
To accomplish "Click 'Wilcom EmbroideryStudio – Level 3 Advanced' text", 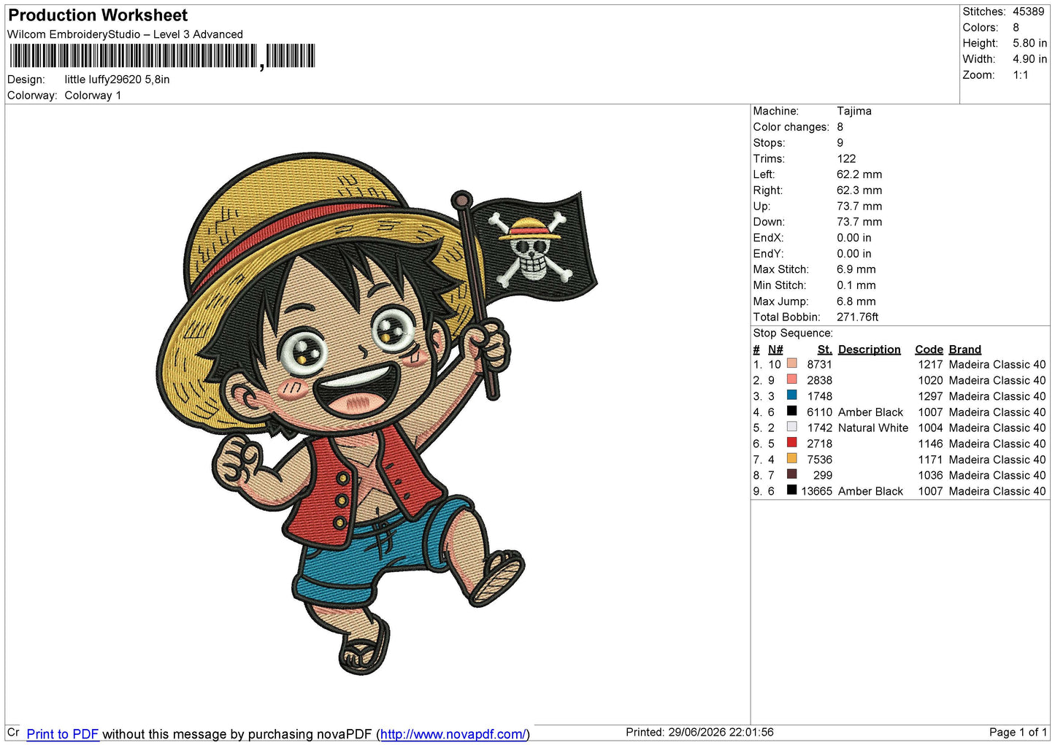I will click(x=125, y=34).
